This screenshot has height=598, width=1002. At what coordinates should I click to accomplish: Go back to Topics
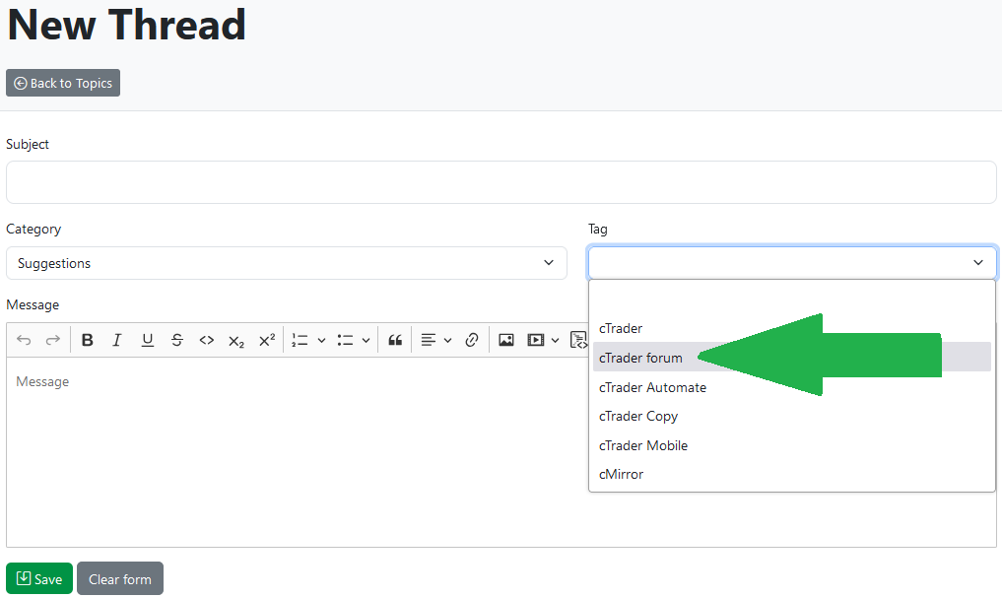pyautogui.click(x=63, y=83)
